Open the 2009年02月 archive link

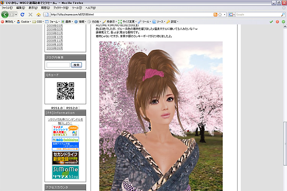tap(55, 29)
